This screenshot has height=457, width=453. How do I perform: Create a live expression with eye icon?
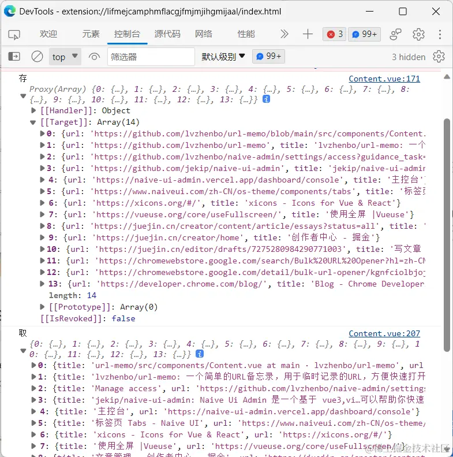pos(94,57)
